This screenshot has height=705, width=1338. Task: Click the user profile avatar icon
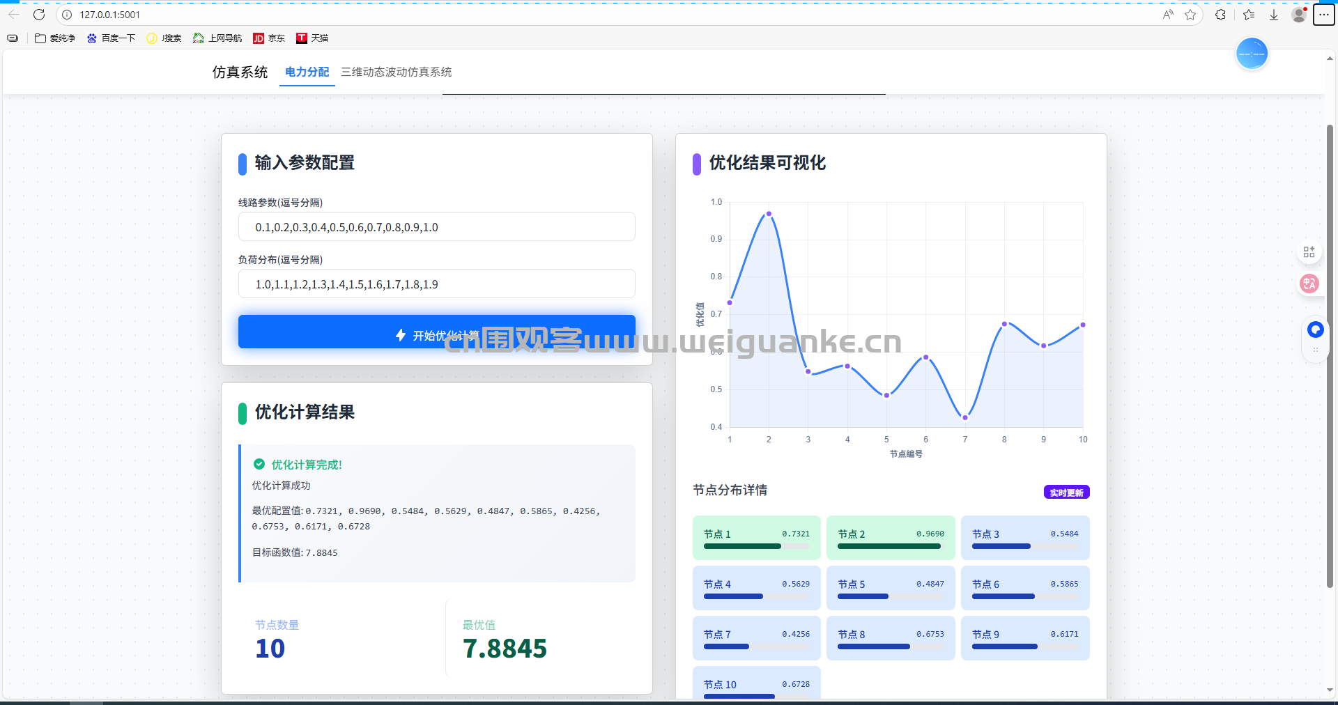1299,15
